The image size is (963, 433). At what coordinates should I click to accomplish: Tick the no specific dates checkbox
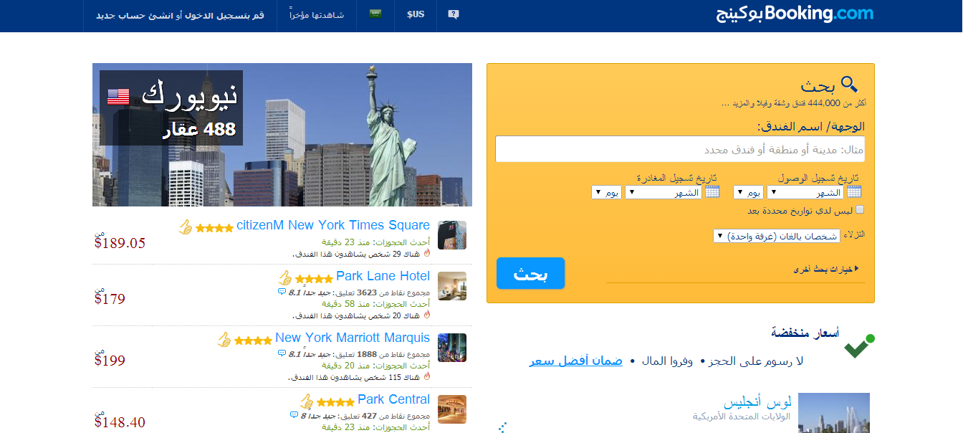tap(860, 210)
